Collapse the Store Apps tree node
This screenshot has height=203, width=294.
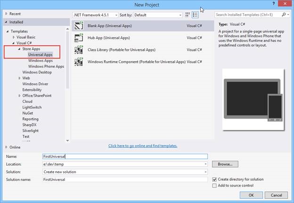point(19,49)
